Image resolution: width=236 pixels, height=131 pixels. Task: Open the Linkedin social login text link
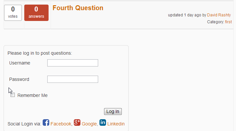116,124
